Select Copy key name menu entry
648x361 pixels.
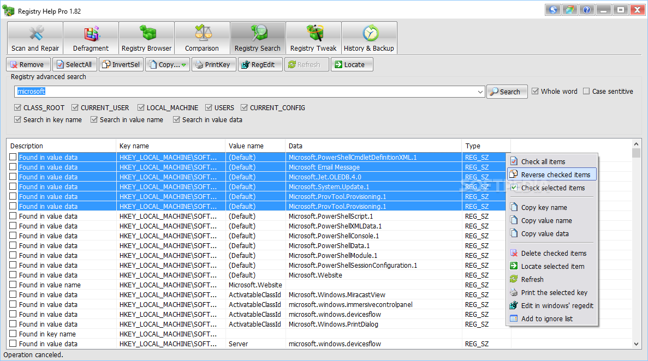click(552, 207)
